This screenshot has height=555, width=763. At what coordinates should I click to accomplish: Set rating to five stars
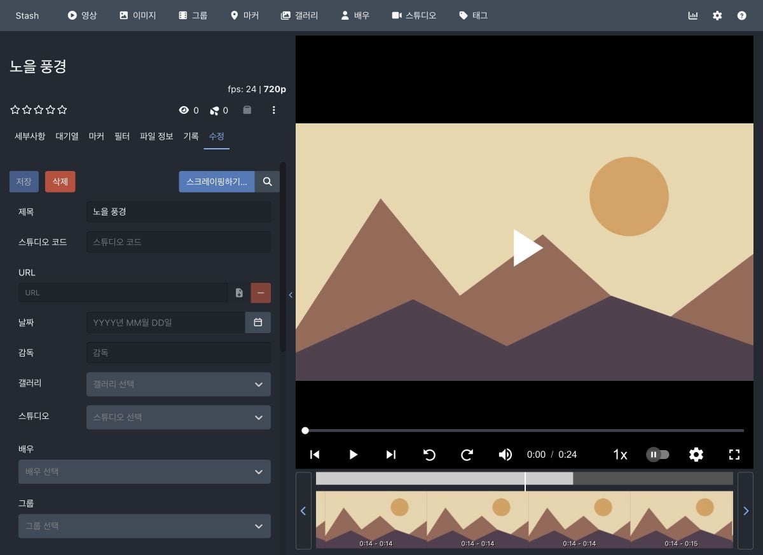pyautogui.click(x=62, y=110)
